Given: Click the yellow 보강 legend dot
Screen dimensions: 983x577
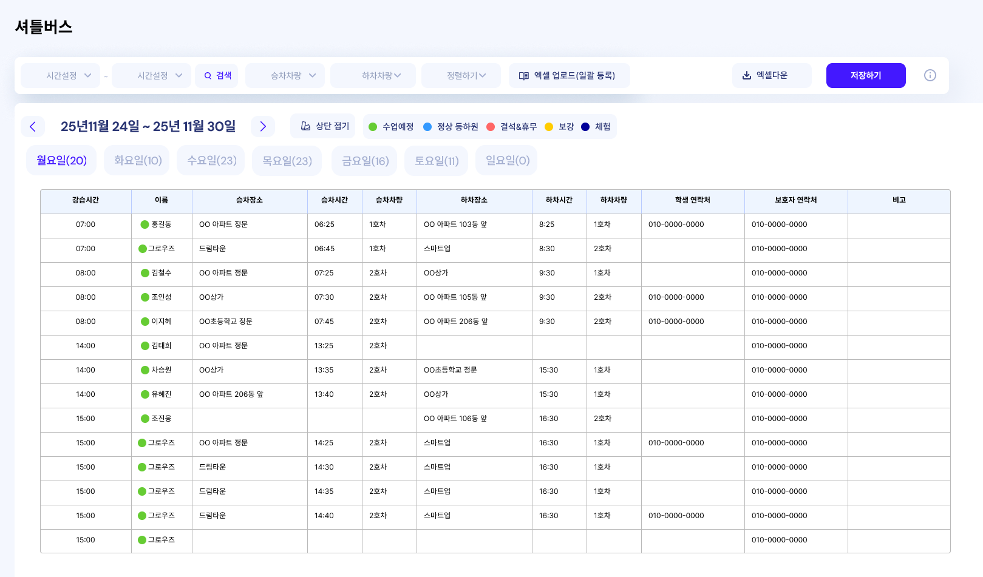Looking at the screenshot, I should click(549, 127).
